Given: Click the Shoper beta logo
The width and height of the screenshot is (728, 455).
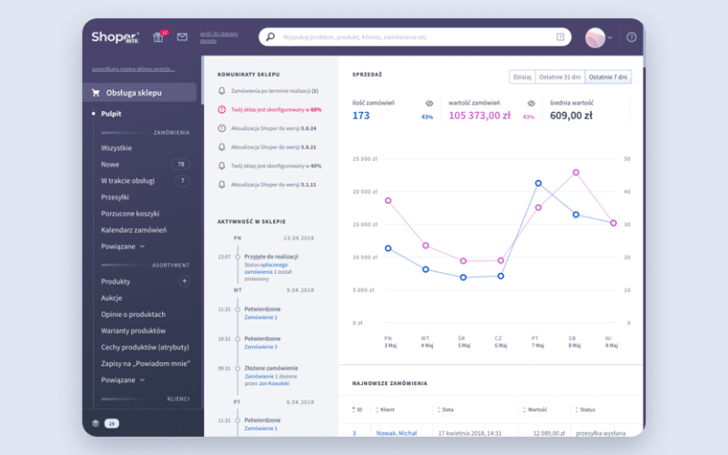Looking at the screenshot, I should (114, 37).
